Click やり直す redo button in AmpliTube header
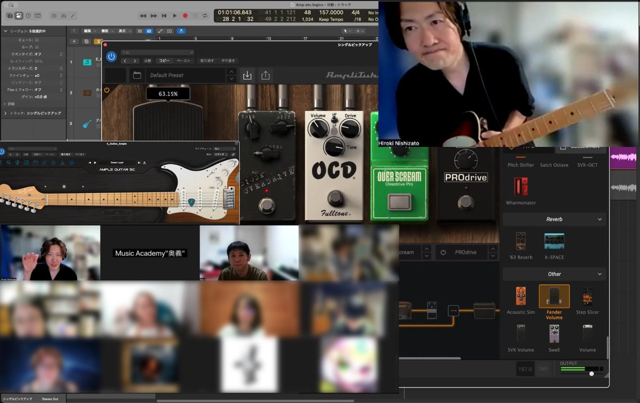Viewport: 640px width, 403px height. (228, 61)
